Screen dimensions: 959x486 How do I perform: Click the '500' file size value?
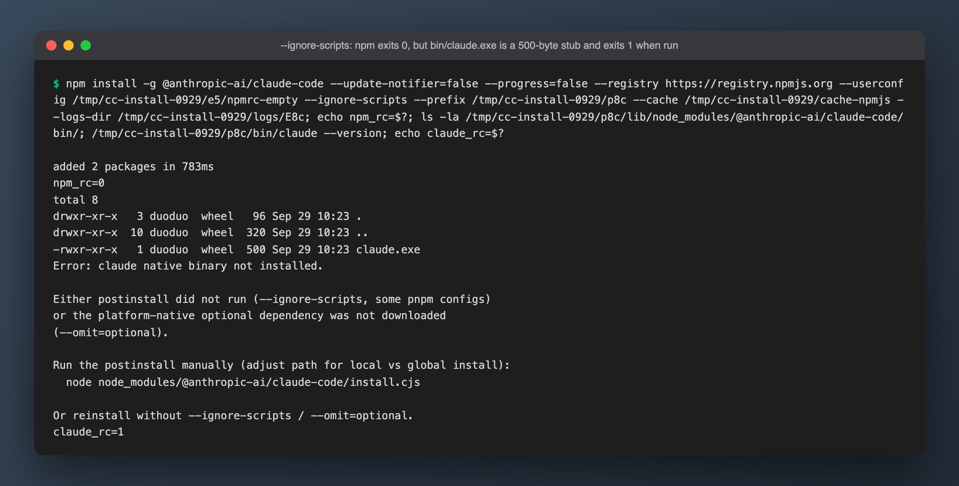pyautogui.click(x=256, y=249)
